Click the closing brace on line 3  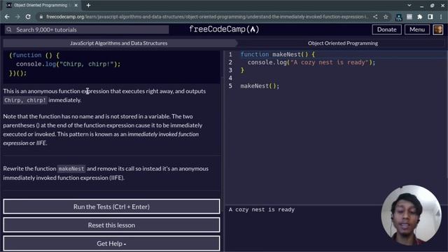tap(243, 70)
